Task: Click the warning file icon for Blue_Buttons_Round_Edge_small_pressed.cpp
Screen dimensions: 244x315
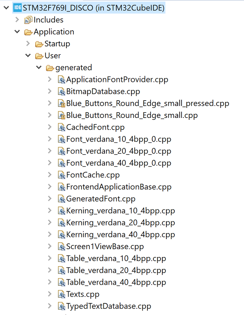Action: click(x=61, y=104)
